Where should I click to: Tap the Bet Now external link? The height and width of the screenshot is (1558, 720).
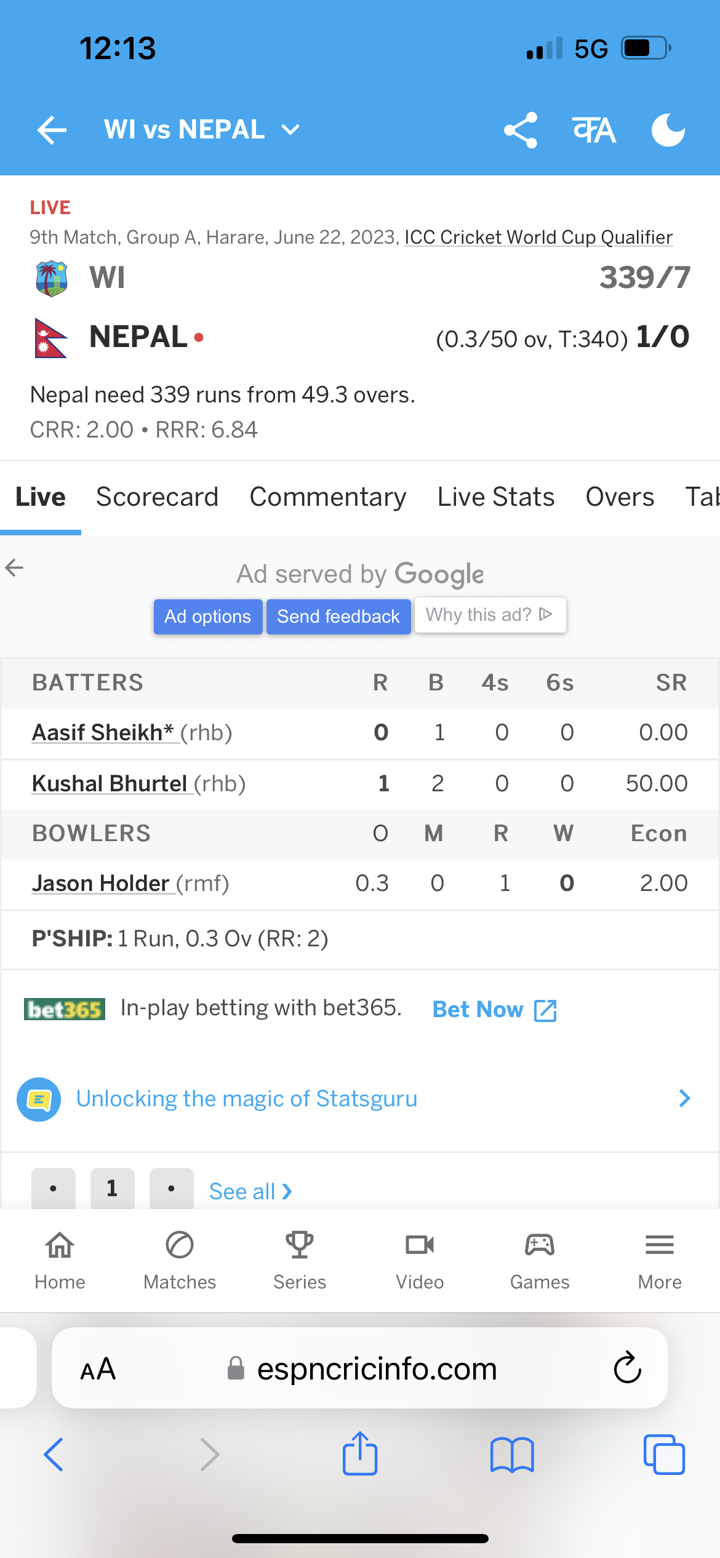coord(494,1010)
